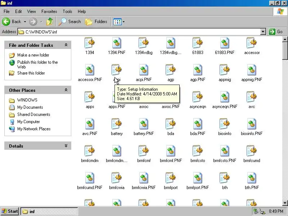Select the brmfcwia file icon
This screenshot has width=288, height=216.
[117, 178]
